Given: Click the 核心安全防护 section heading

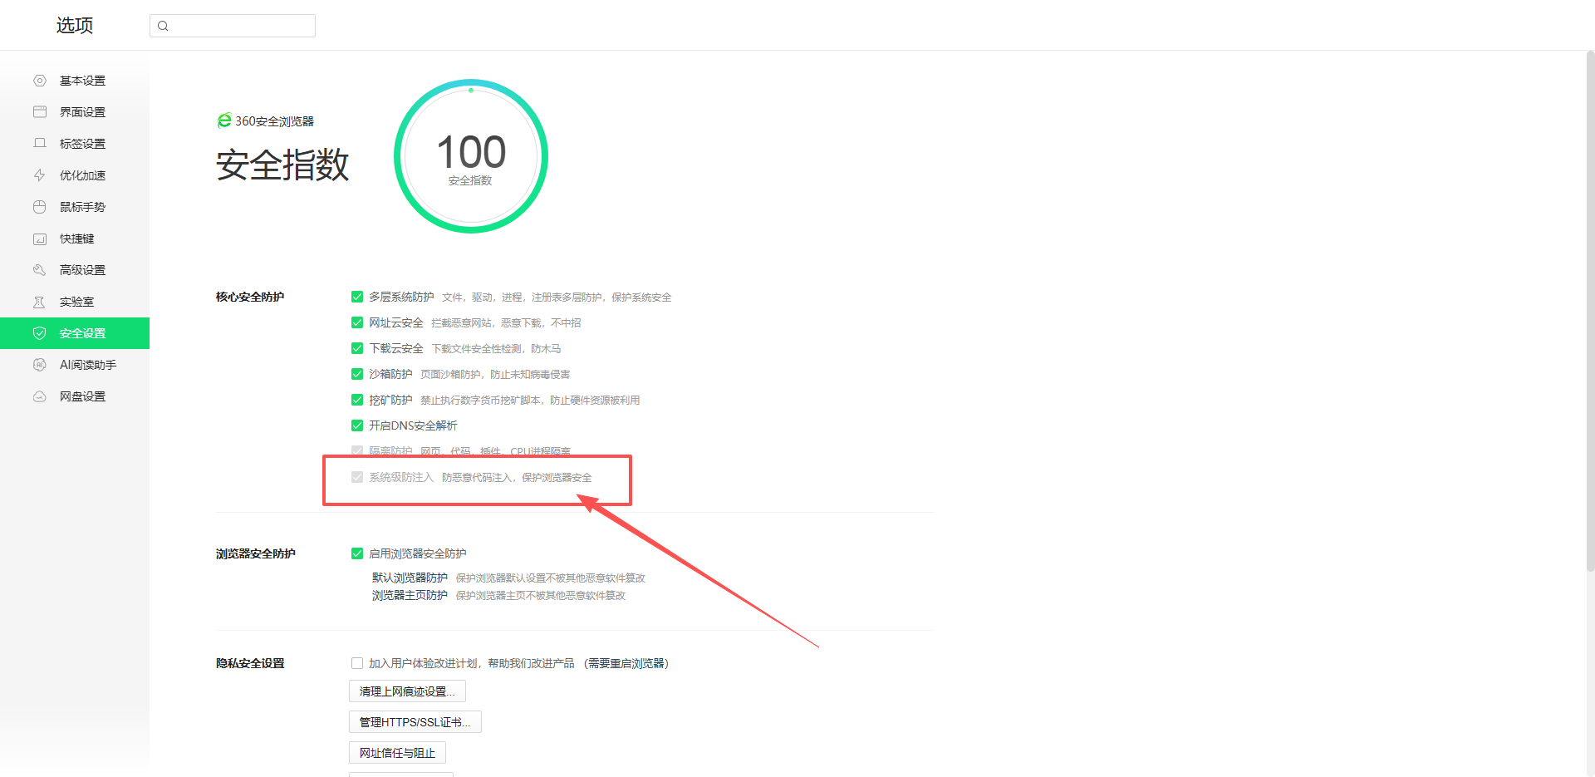Looking at the screenshot, I should 250,297.
